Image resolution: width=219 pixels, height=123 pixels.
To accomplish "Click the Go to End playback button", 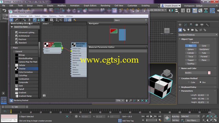I will (x=160, y=116).
